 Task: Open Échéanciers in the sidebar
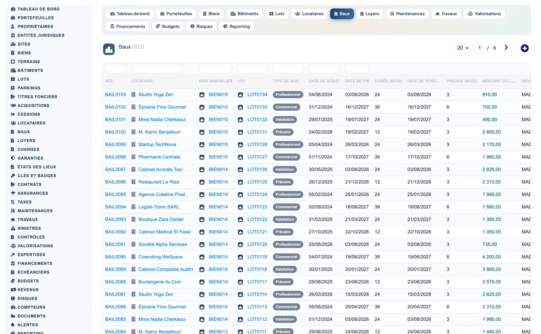33,272
